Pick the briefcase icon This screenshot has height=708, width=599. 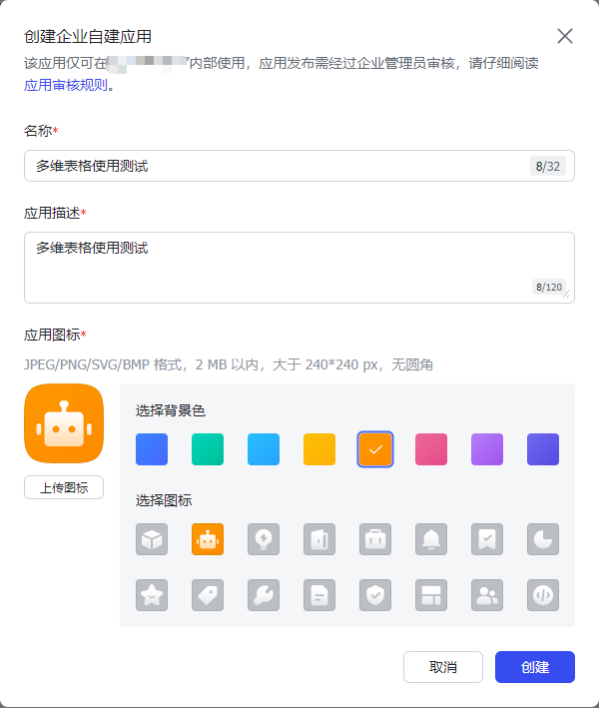pyautogui.click(x=375, y=539)
